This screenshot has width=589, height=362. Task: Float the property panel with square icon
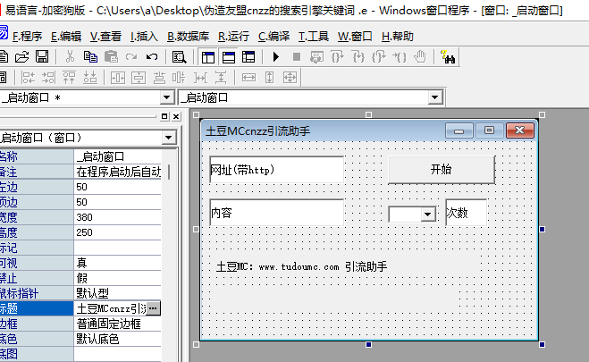tap(164, 116)
